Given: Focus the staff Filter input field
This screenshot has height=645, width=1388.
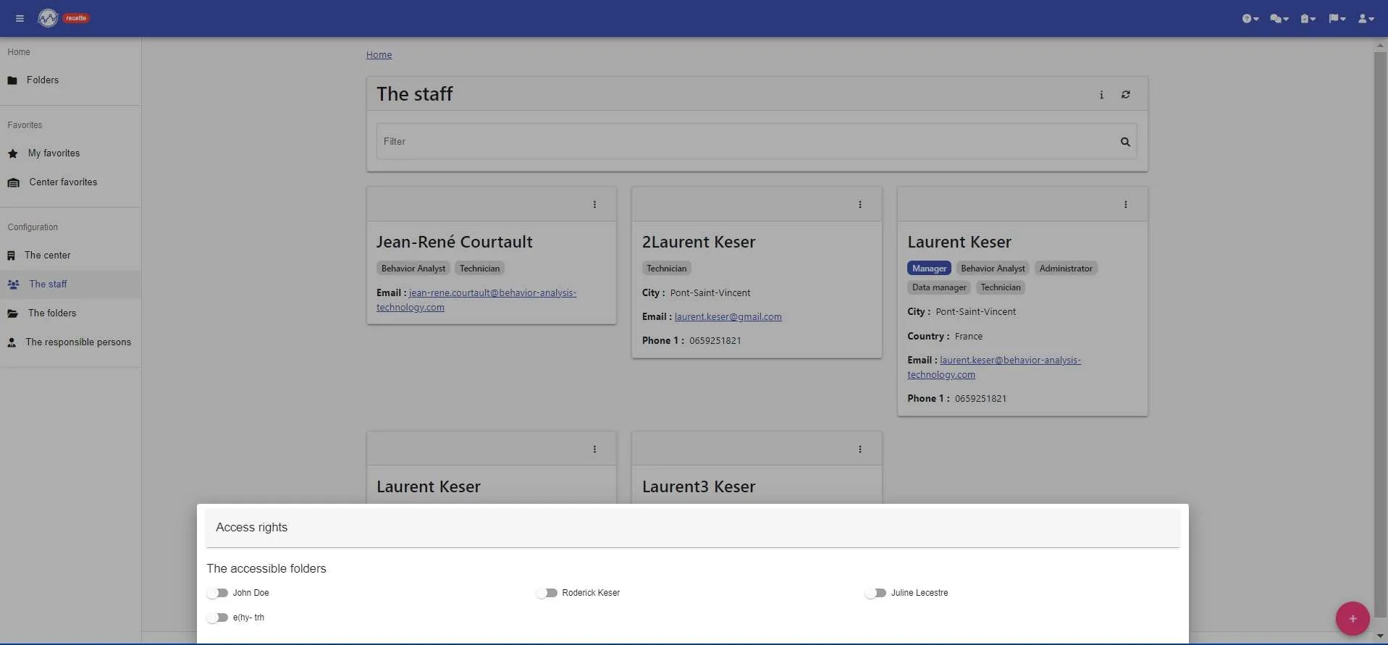Looking at the screenshot, I should [746, 142].
